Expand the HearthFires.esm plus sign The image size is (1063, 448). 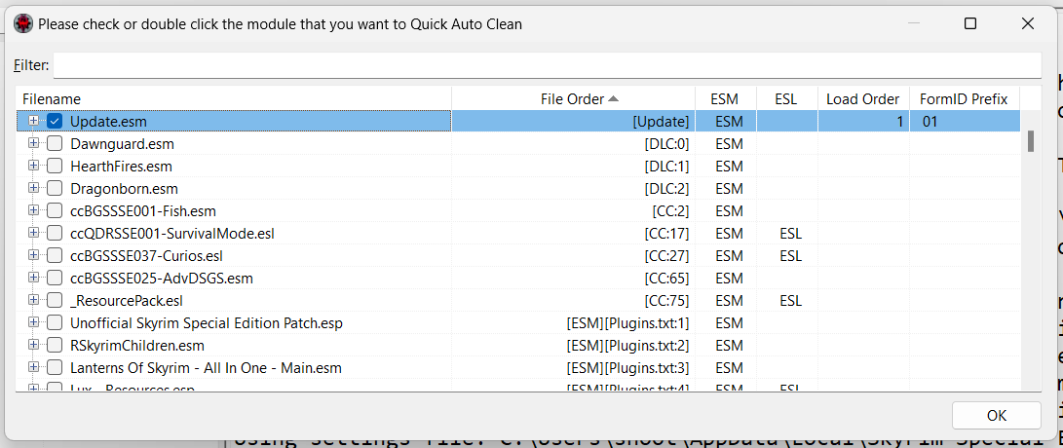tap(33, 166)
